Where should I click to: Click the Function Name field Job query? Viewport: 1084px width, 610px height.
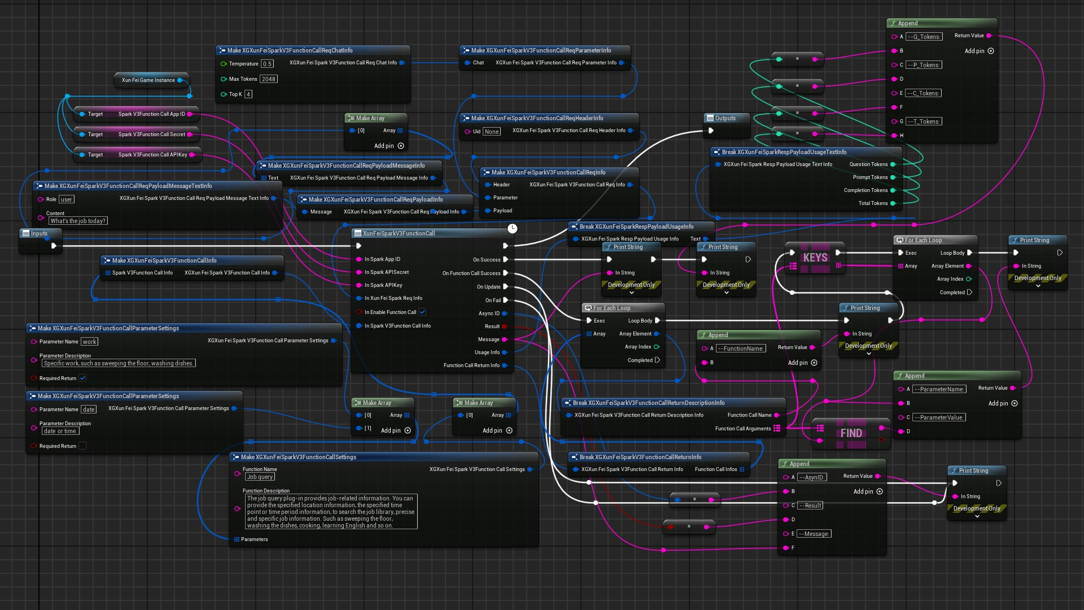pyautogui.click(x=260, y=477)
